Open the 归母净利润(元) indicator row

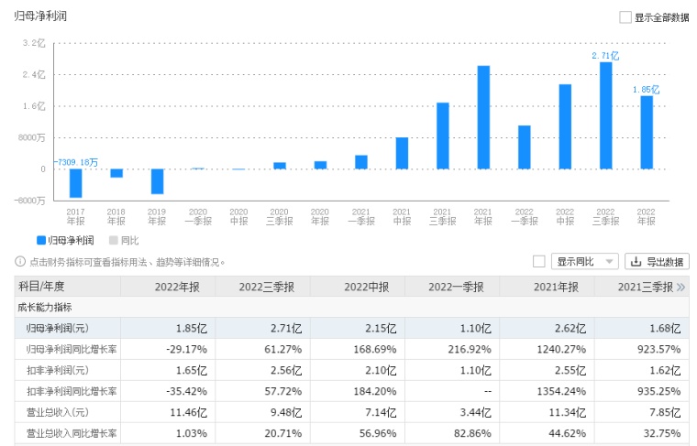pos(351,329)
